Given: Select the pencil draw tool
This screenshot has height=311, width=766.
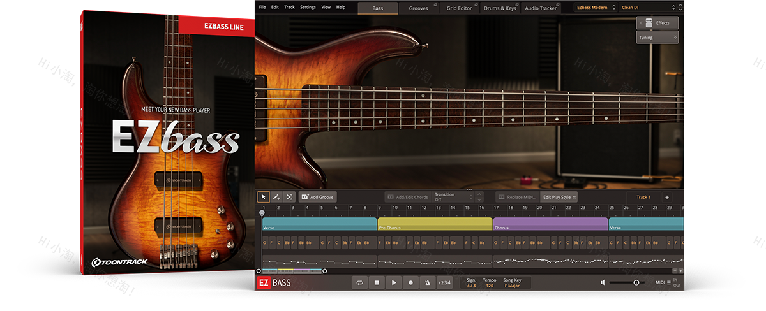Looking at the screenshot, I should (x=276, y=197).
